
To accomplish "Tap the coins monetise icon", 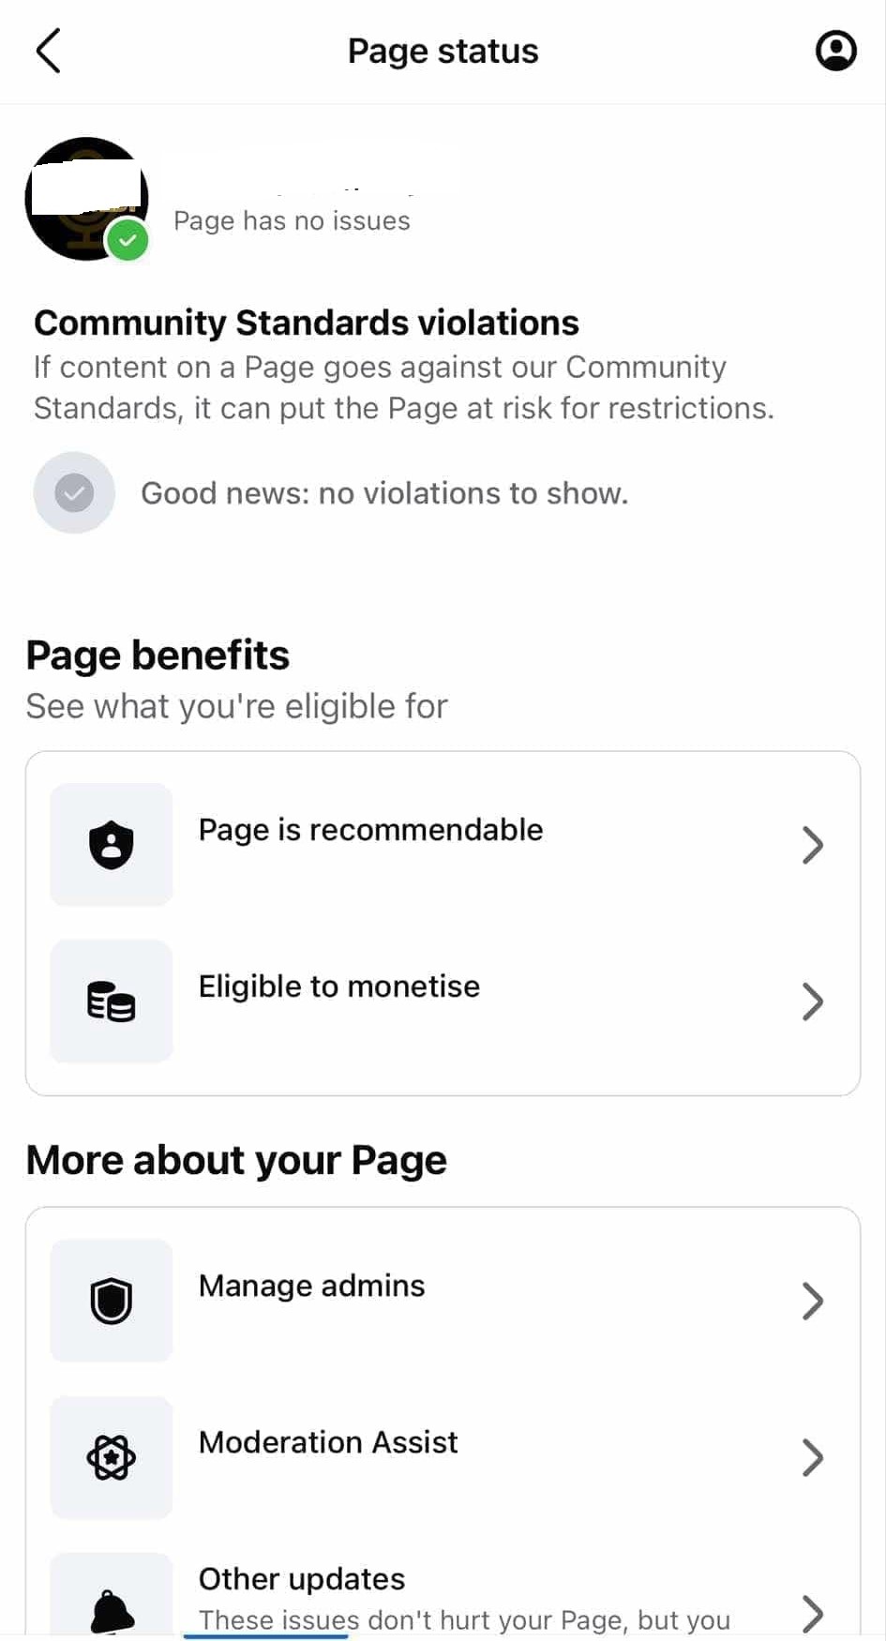I will coord(112,1001).
